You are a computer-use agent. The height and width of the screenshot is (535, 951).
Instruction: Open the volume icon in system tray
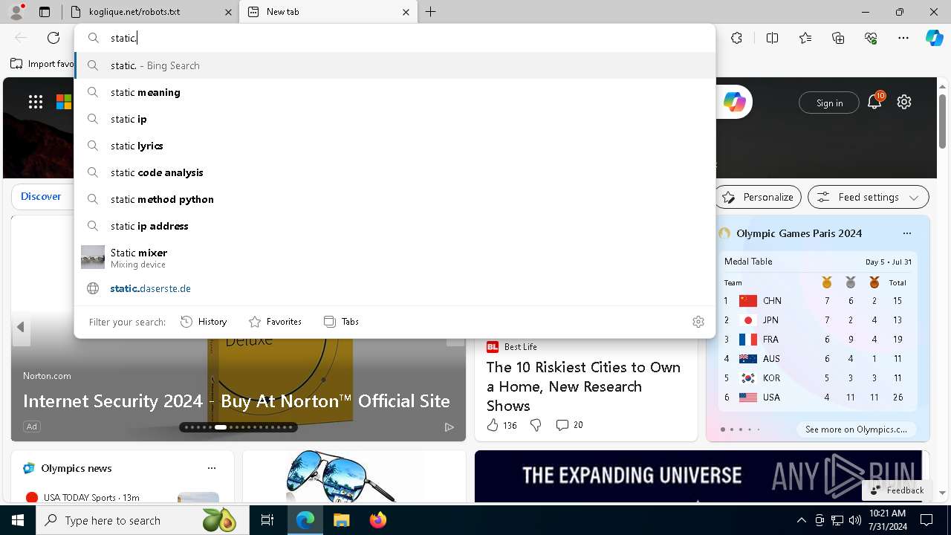tap(855, 520)
